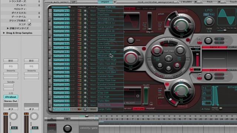Image resolution: width=237 pixels, height=133 pixels.
Task: Click the small res knob above noise section
Action: click(131, 40)
